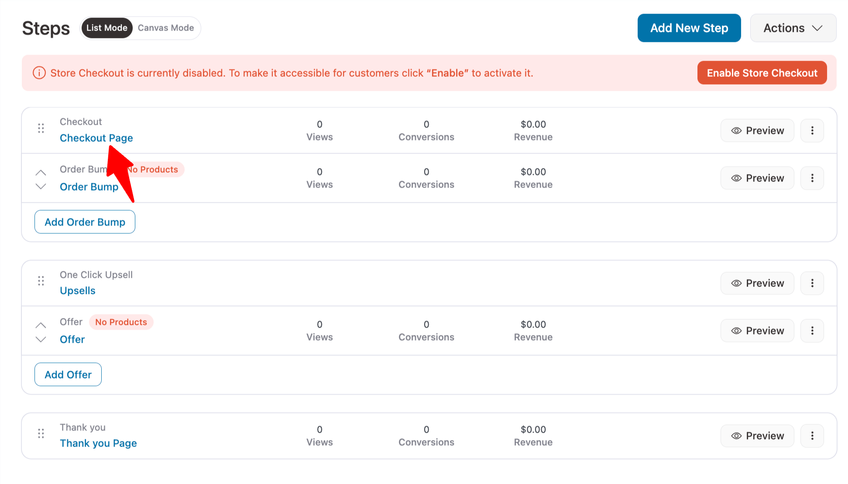Switch to Canvas Mode view
The image size is (848, 484).
pos(166,28)
